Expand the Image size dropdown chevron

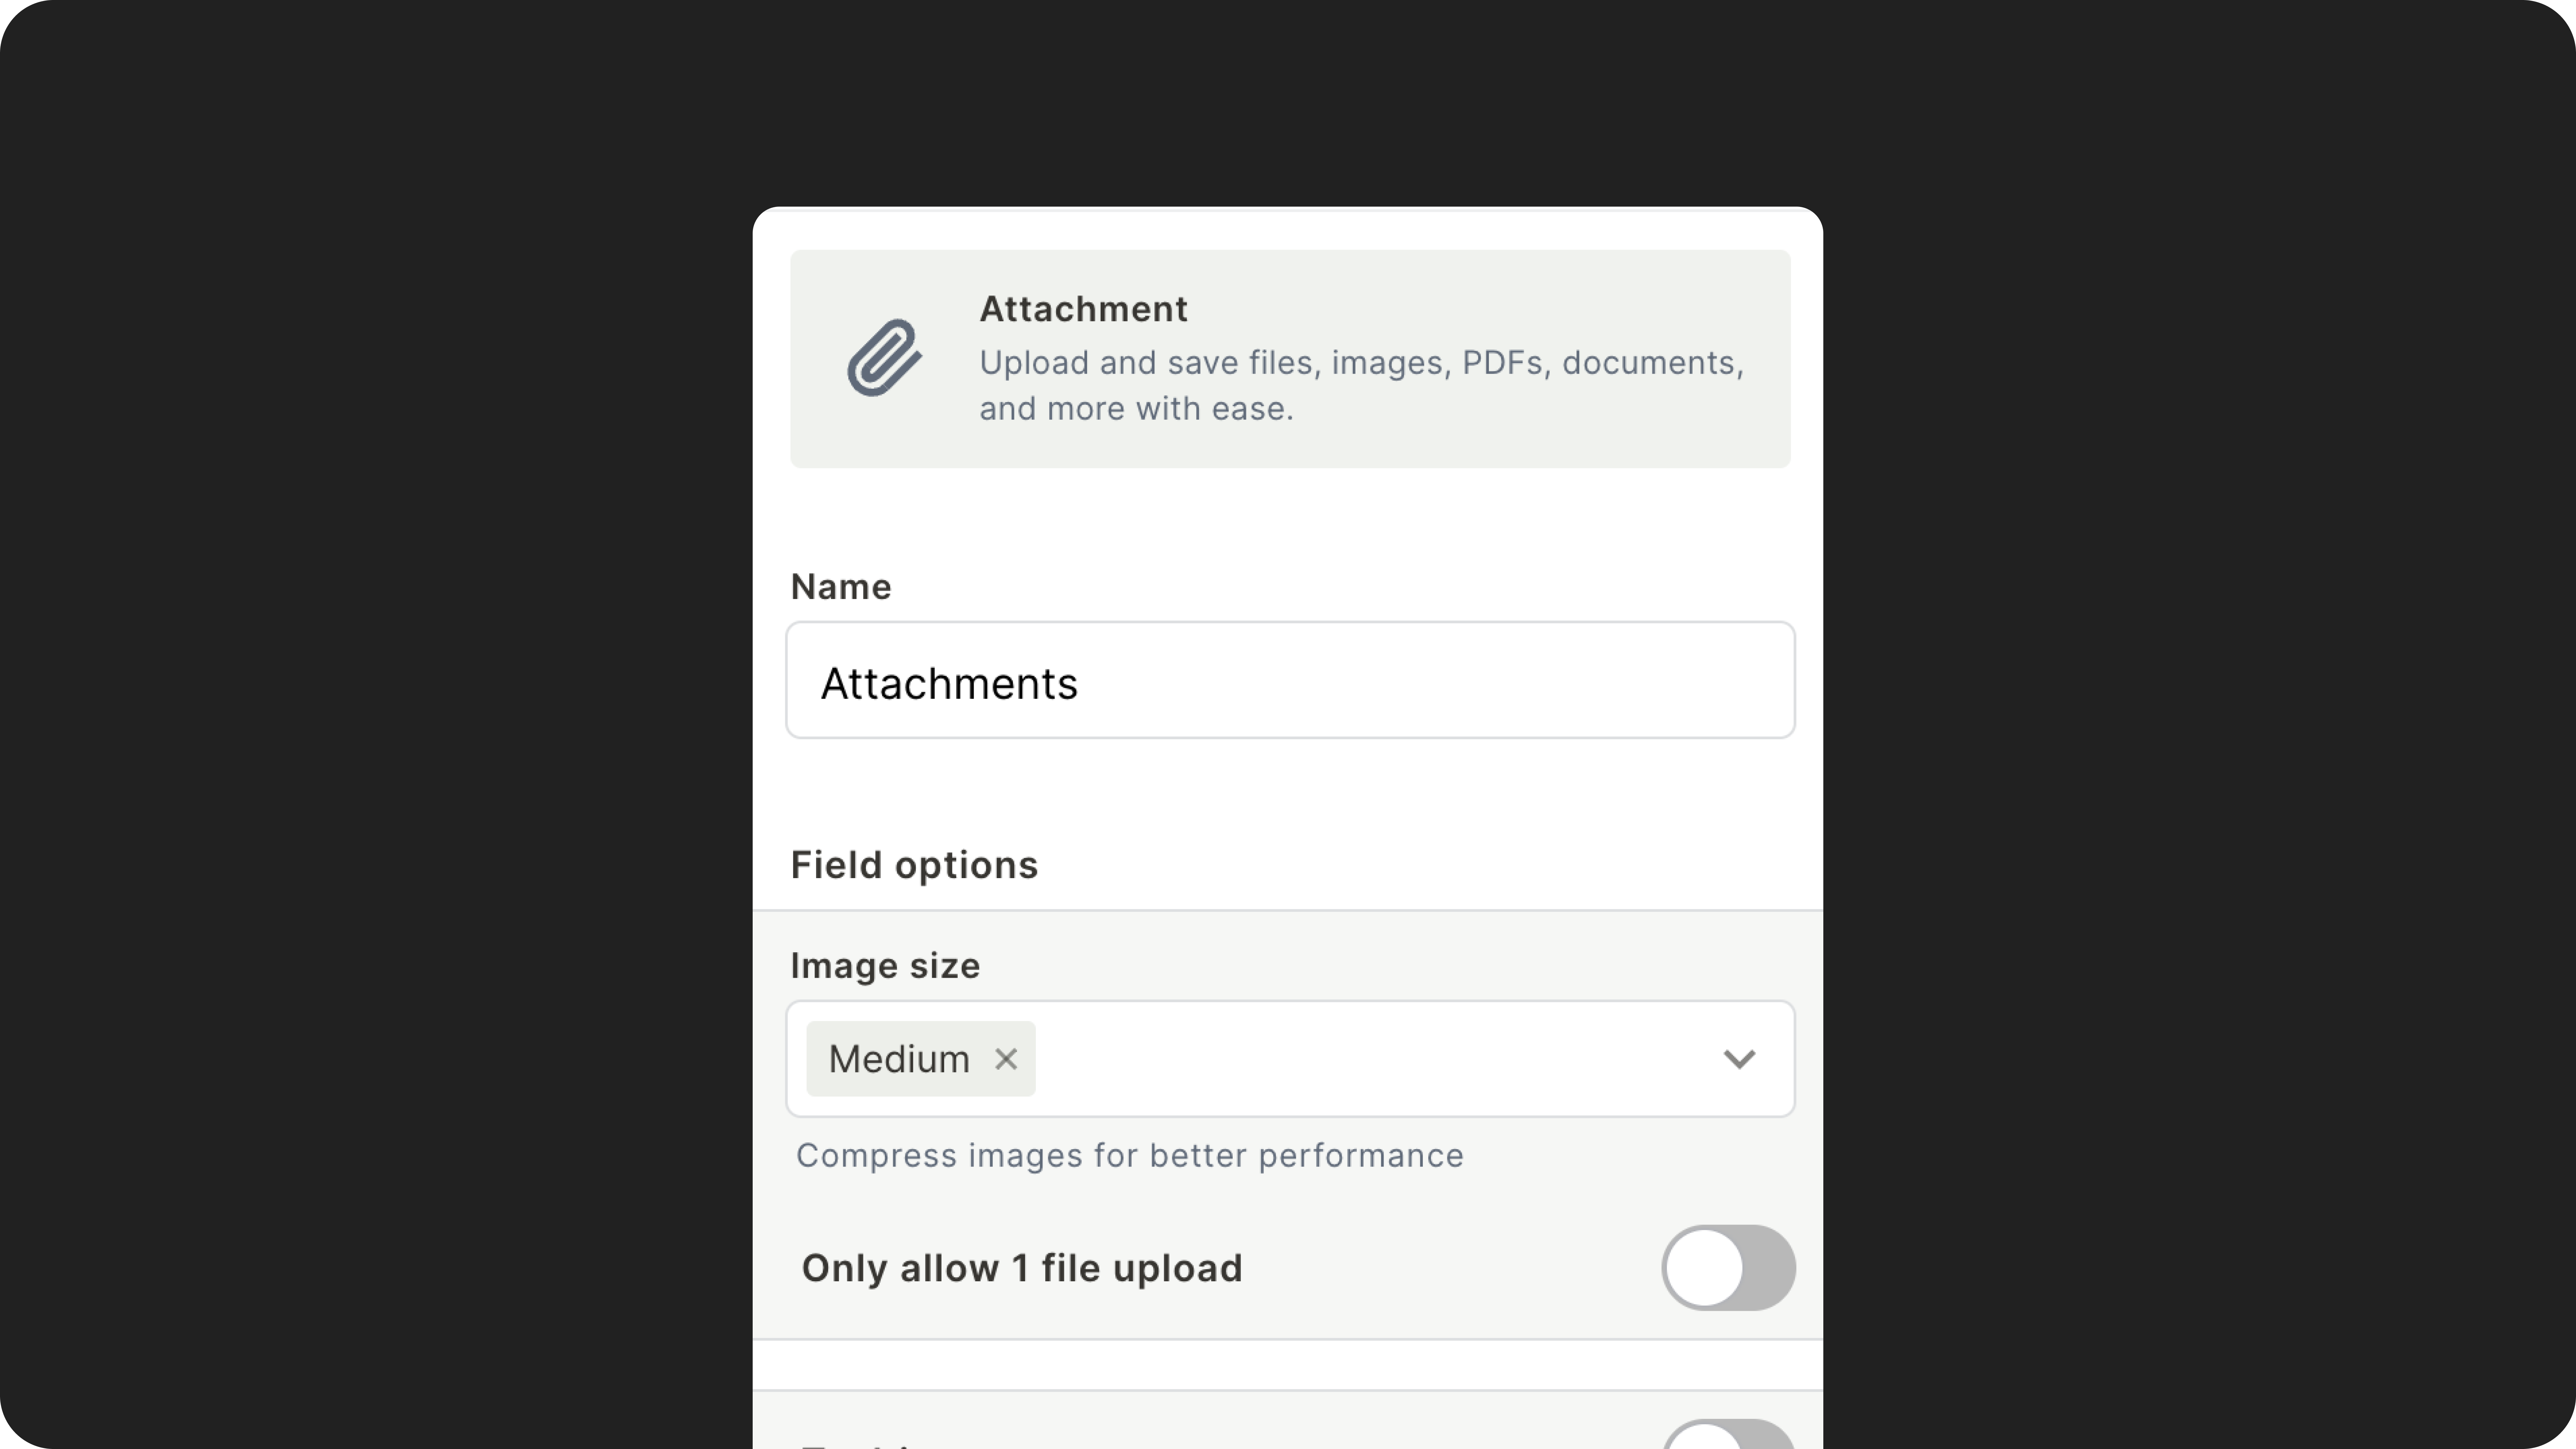point(1739,1059)
